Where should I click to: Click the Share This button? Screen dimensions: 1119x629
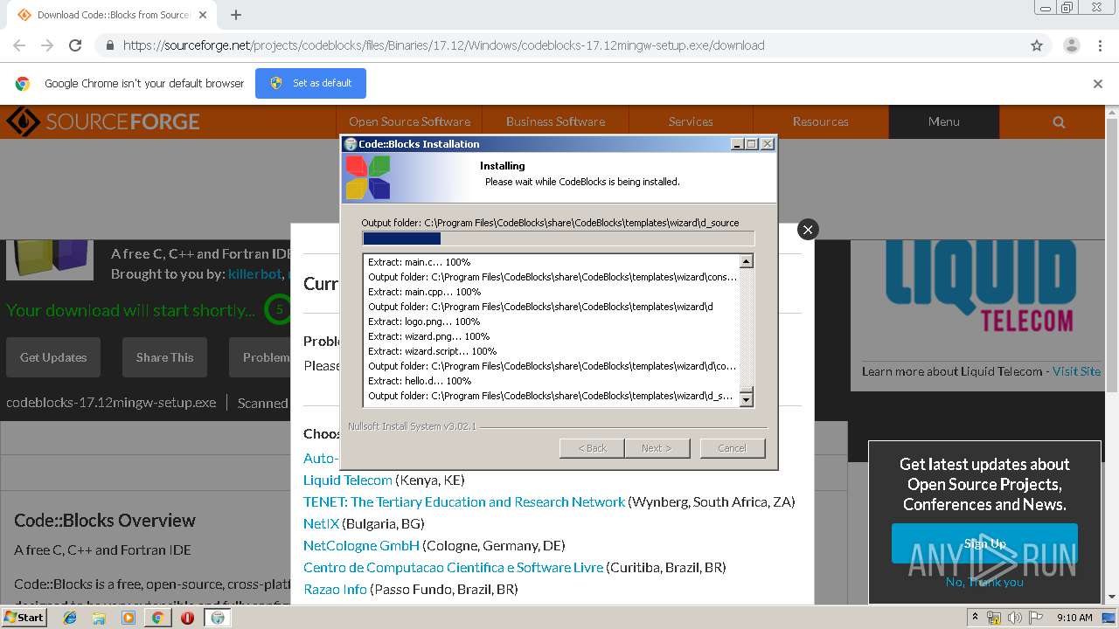click(164, 357)
